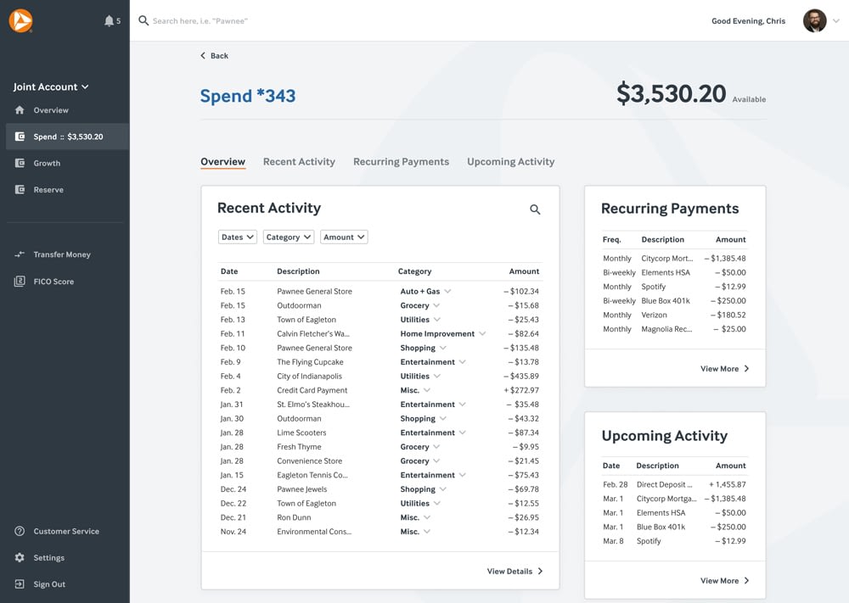Image resolution: width=849 pixels, height=603 pixels.
Task: Click the +$272.97 amount
Action: click(x=521, y=390)
